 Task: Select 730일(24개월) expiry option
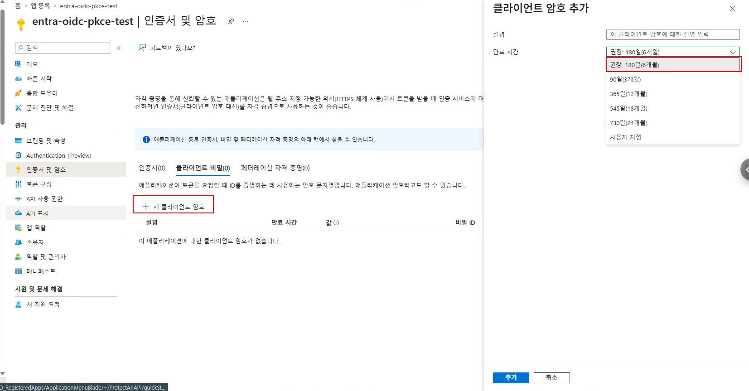point(673,123)
